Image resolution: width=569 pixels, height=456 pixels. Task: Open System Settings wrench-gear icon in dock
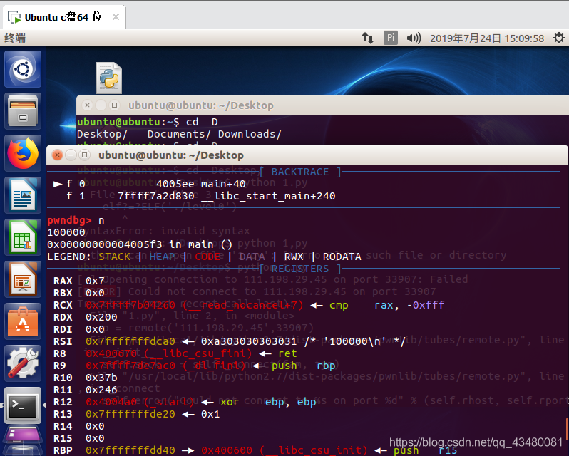point(23,363)
